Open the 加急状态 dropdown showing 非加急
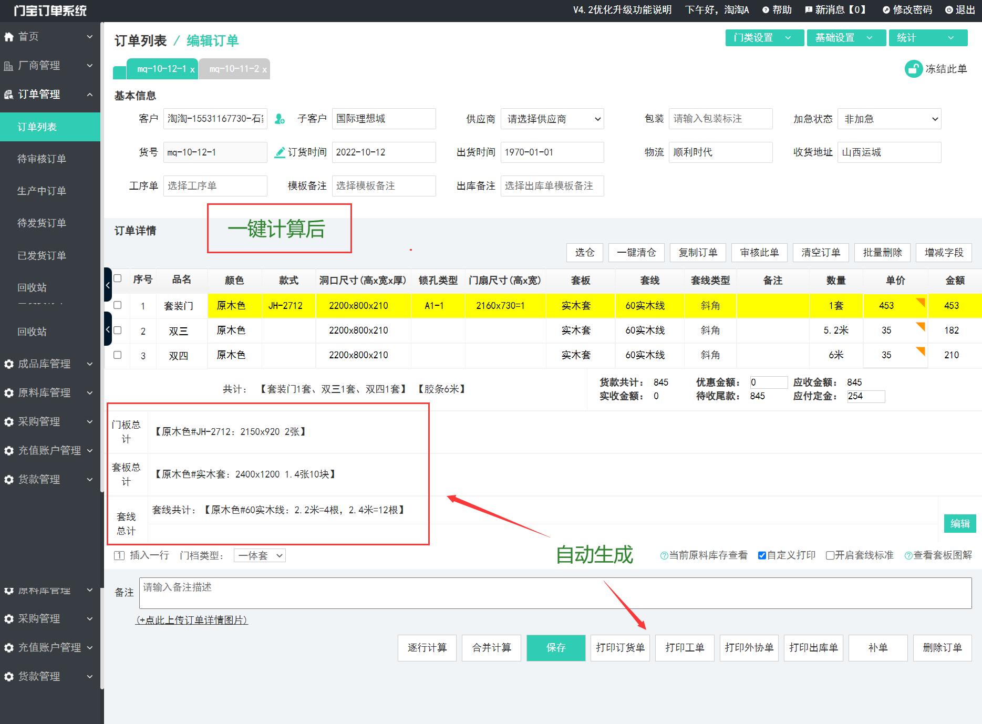This screenshot has height=724, width=982. 889,119
